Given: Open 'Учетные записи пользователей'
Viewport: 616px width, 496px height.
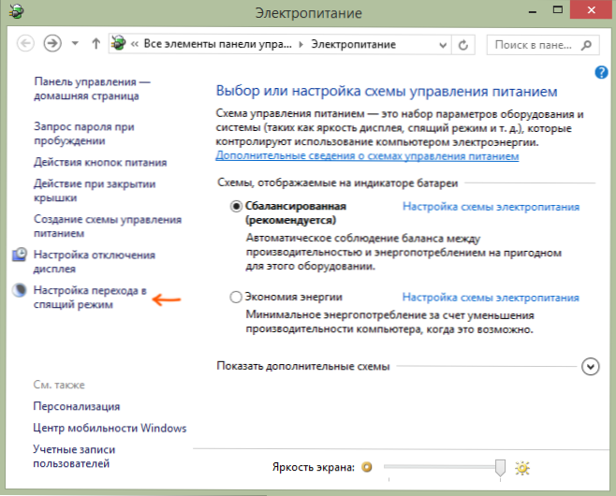Looking at the screenshot, I should (74, 457).
